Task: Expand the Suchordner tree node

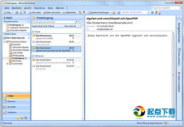Action: pyautogui.click(x=7, y=63)
